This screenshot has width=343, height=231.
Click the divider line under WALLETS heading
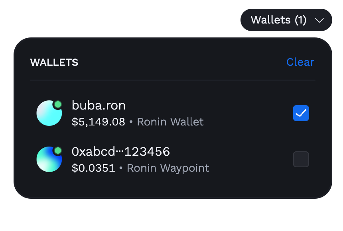click(x=173, y=80)
